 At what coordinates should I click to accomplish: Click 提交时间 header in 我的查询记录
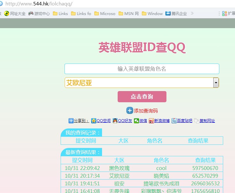(86, 141)
